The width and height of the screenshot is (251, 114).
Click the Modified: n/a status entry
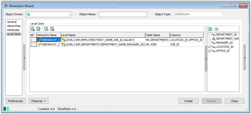(x=67, y=109)
